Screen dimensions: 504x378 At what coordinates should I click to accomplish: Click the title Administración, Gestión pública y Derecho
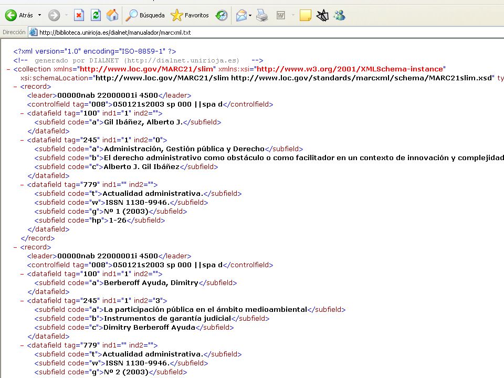click(184, 149)
